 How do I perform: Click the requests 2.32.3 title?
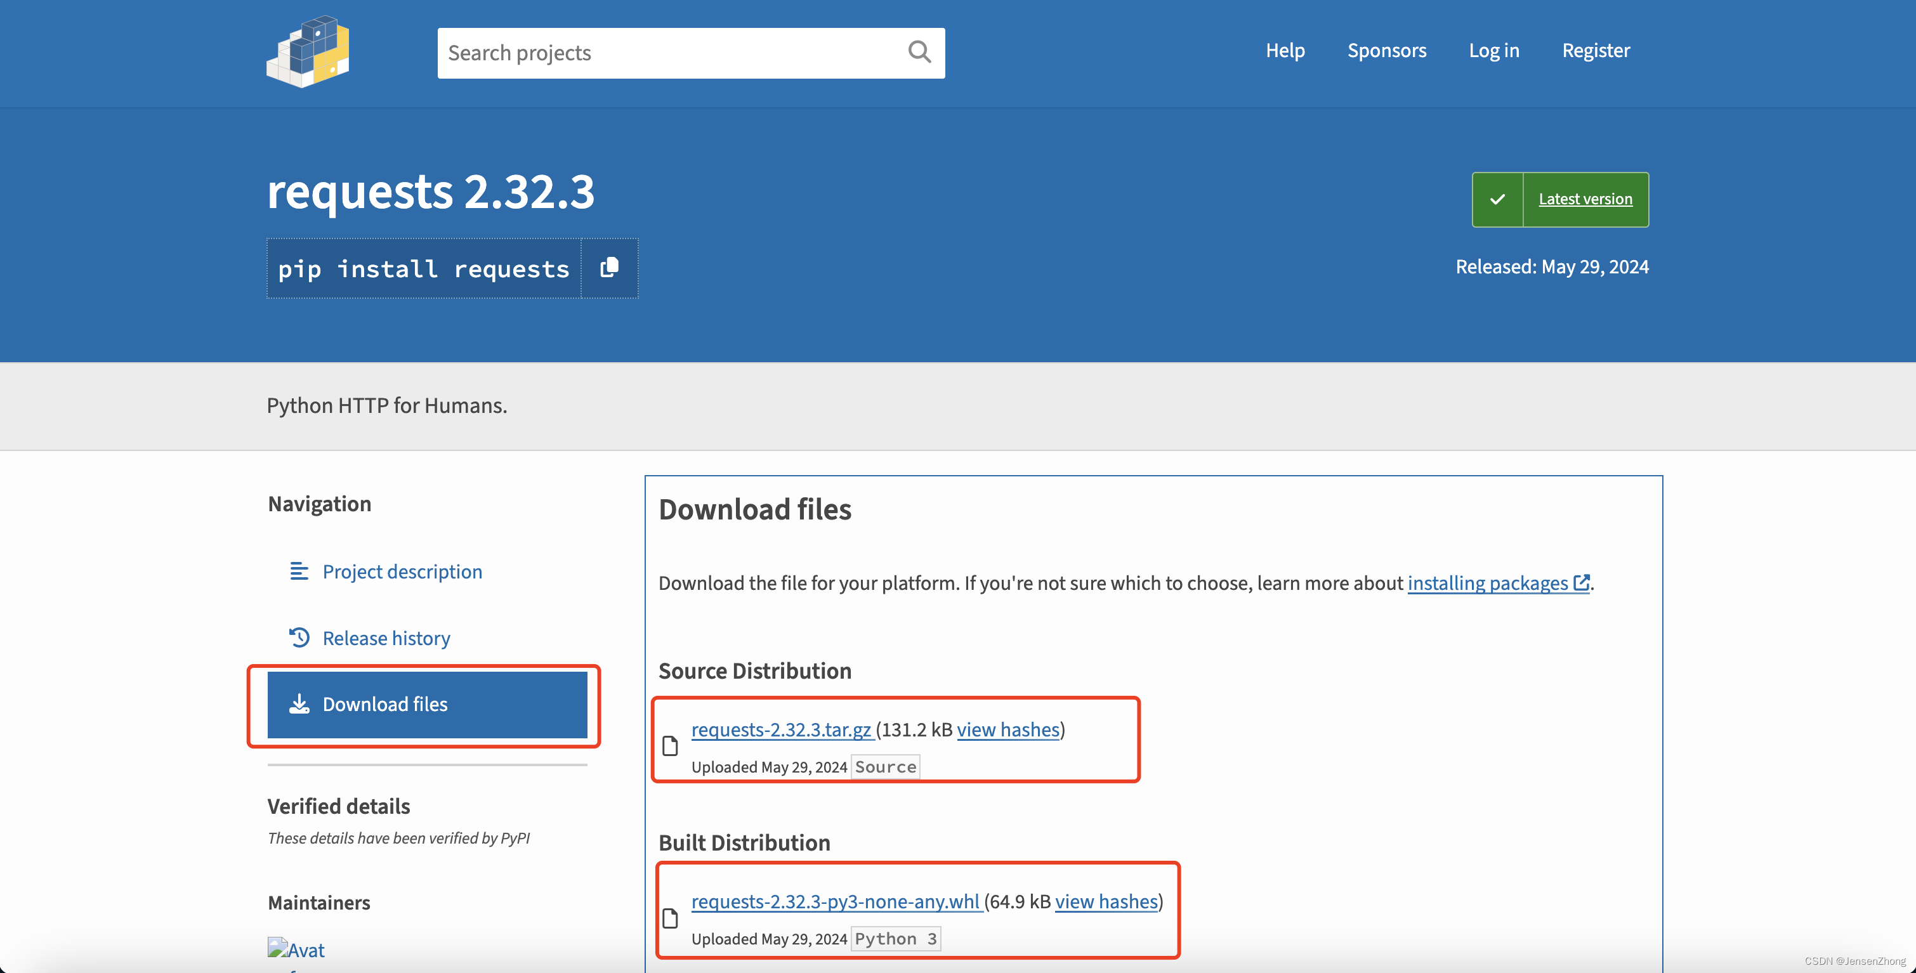tap(431, 191)
